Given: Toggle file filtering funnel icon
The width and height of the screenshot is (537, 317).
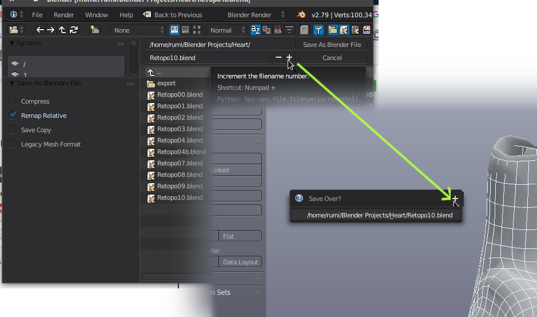Looking at the screenshot, I should point(318,30).
